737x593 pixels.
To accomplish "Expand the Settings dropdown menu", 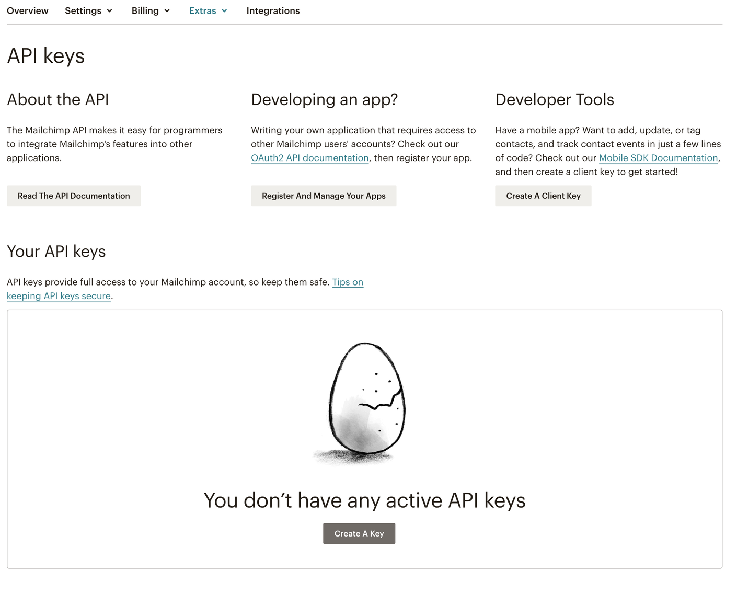I will 88,10.
